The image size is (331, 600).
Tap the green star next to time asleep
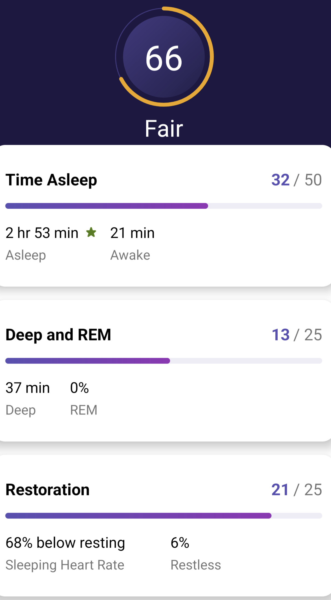point(91,233)
